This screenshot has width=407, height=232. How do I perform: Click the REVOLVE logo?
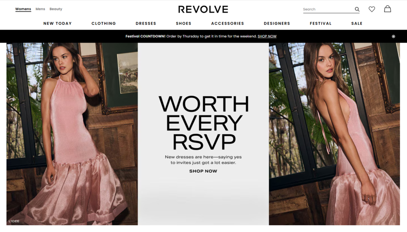tap(203, 10)
